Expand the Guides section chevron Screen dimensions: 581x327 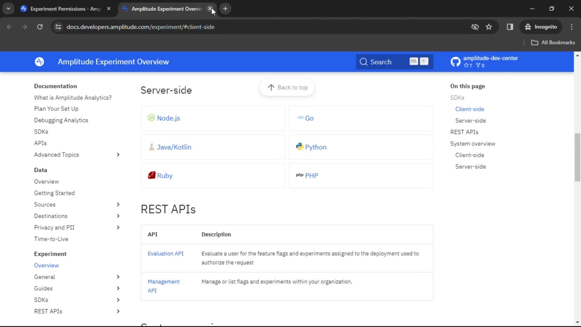(118, 288)
